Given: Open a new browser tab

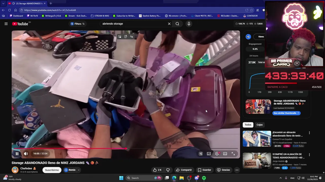Looking at the screenshot, I should pyautogui.click(x=51, y=3).
